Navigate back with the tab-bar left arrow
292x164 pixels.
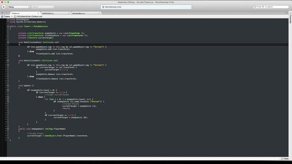point(2,13)
